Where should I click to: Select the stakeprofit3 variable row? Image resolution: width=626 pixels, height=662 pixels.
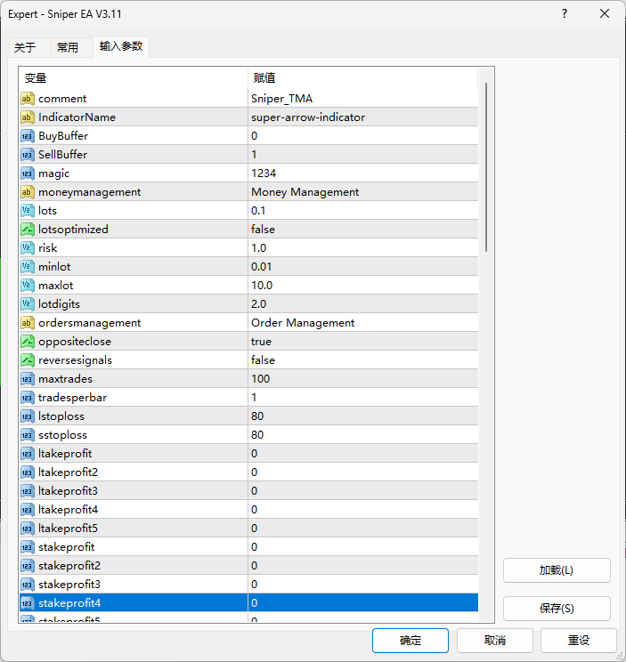[248, 585]
